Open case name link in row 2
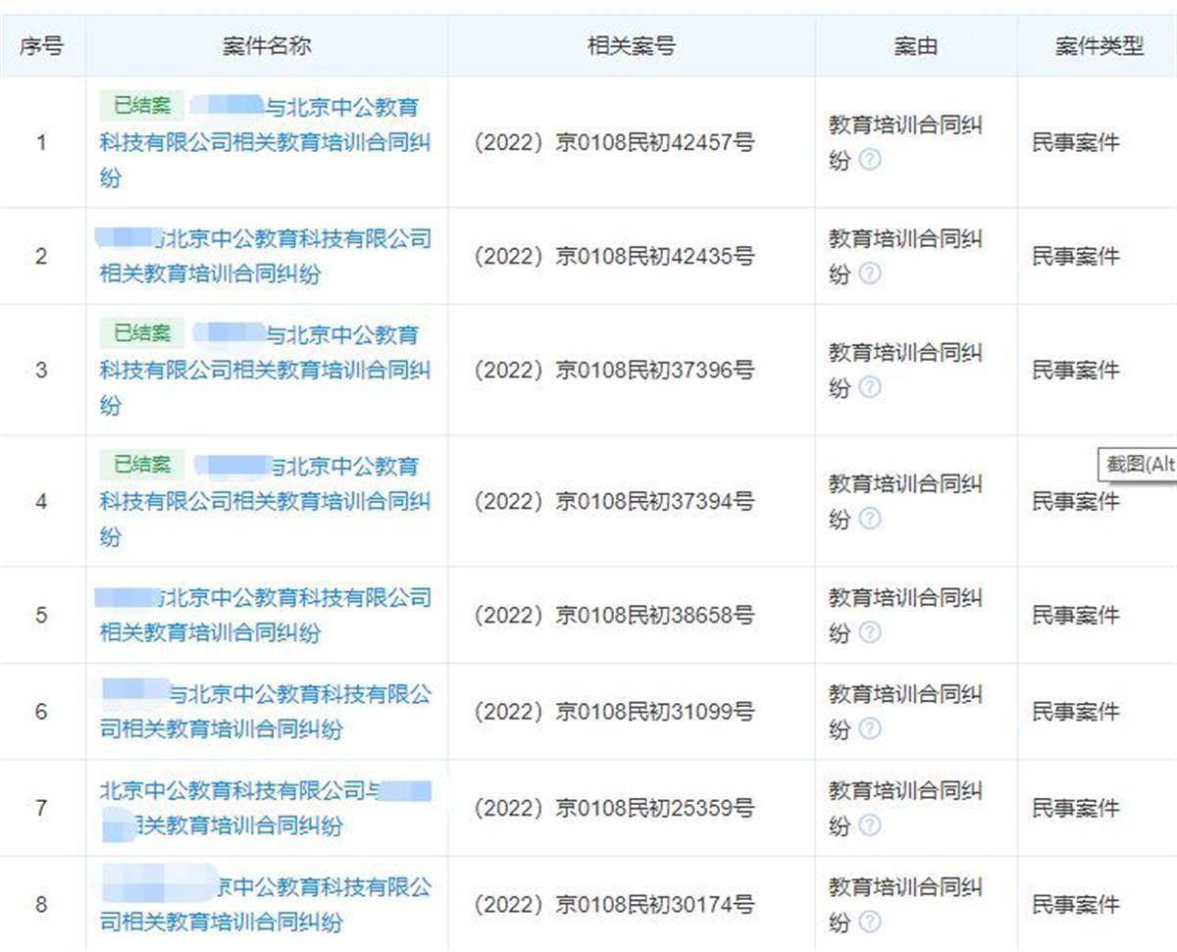1177x952 pixels. [265, 256]
